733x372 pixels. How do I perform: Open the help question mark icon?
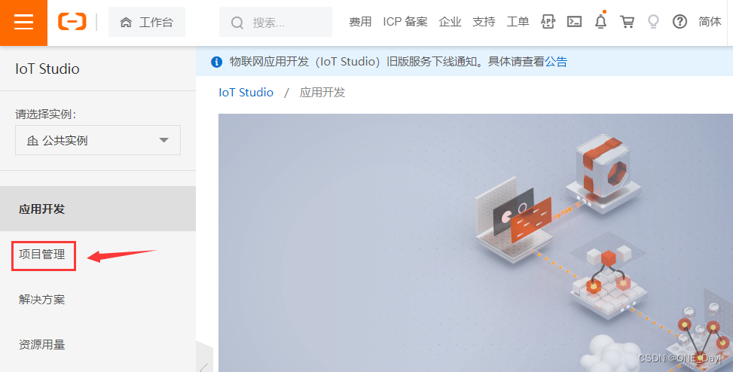coord(680,22)
